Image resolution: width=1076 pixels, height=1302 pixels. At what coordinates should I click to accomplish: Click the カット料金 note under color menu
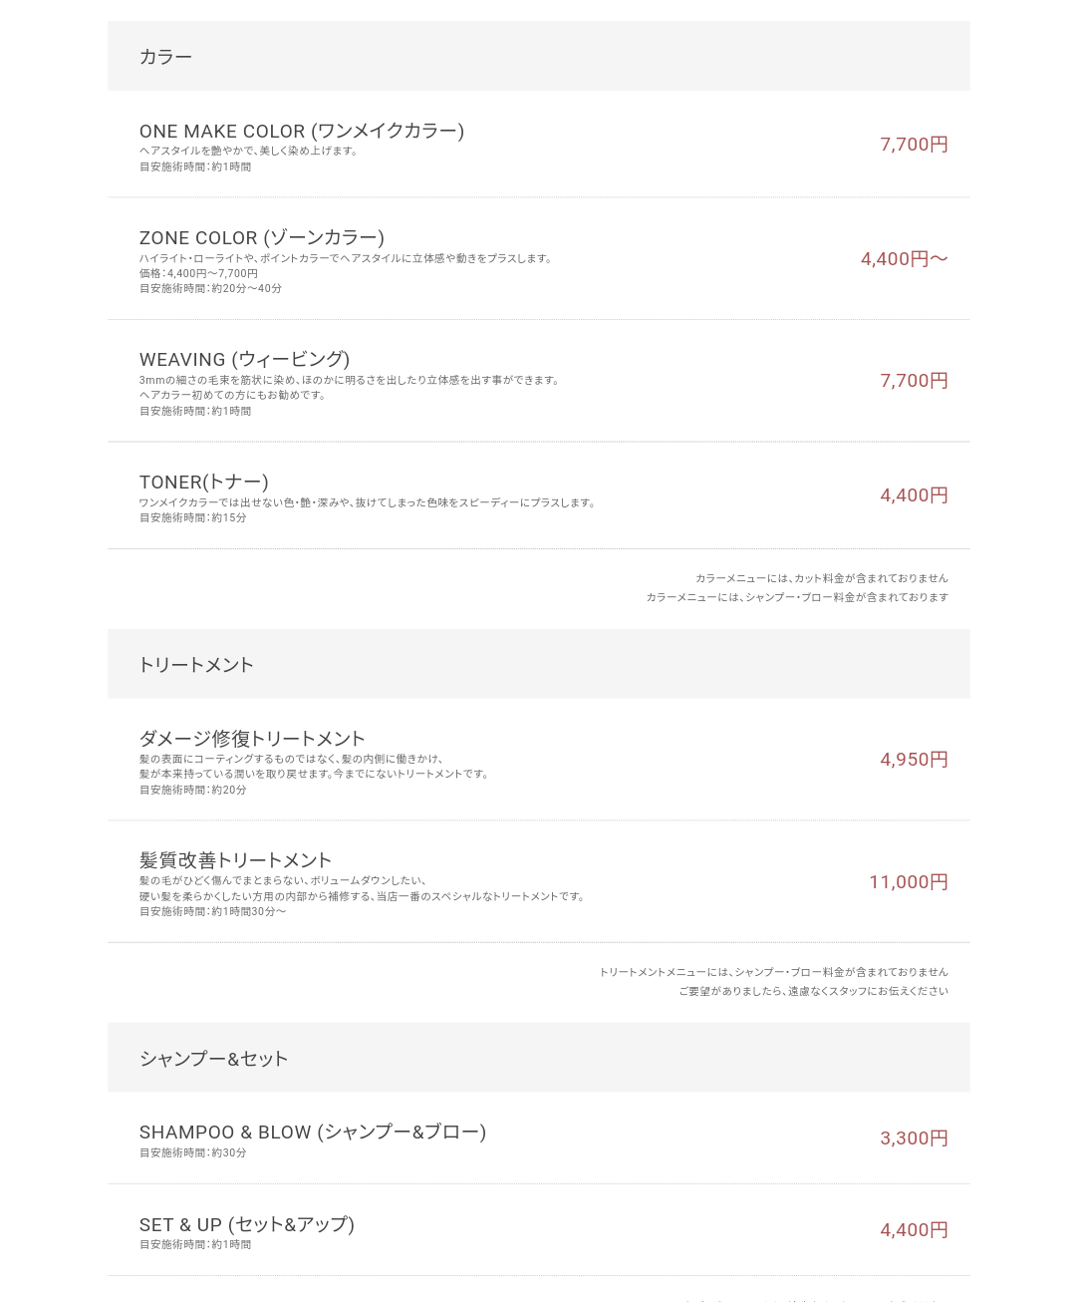click(x=822, y=578)
